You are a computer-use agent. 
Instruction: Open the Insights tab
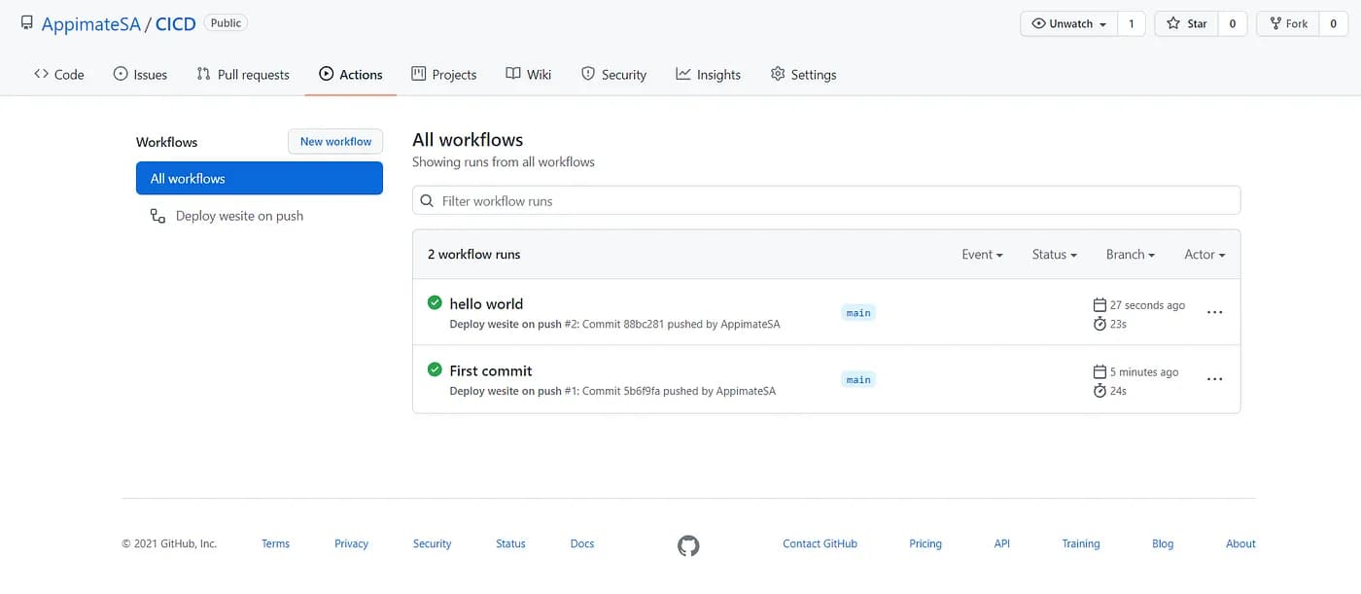click(708, 75)
